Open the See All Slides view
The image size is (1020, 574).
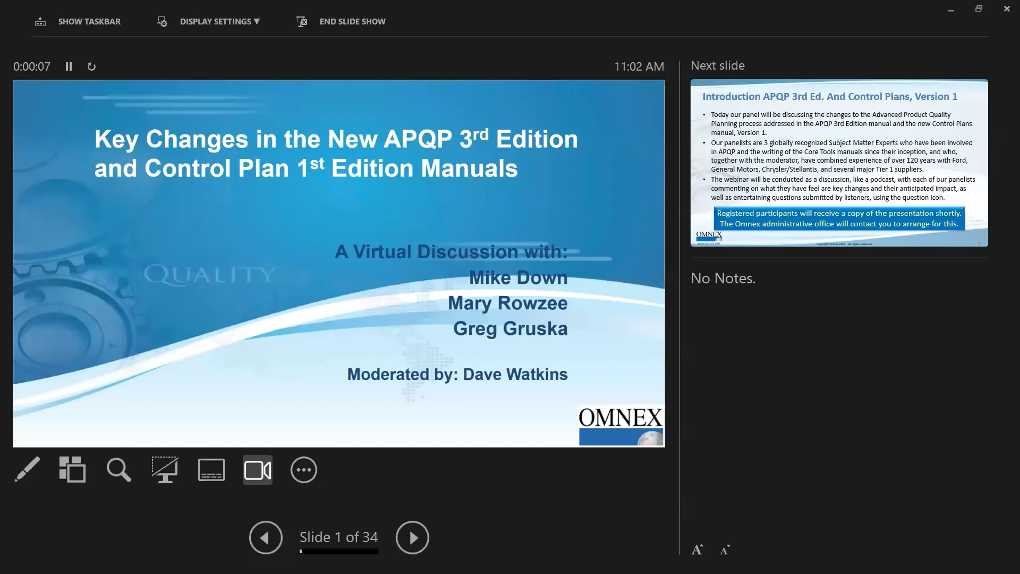pyautogui.click(x=72, y=470)
